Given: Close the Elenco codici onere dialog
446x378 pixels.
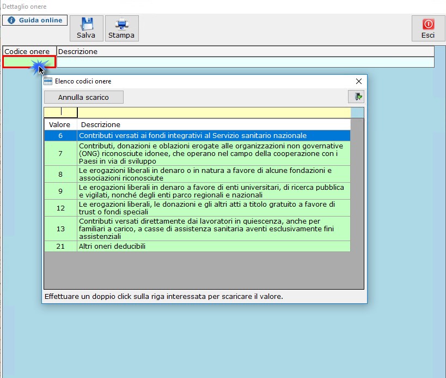Looking at the screenshot, I should point(359,81).
